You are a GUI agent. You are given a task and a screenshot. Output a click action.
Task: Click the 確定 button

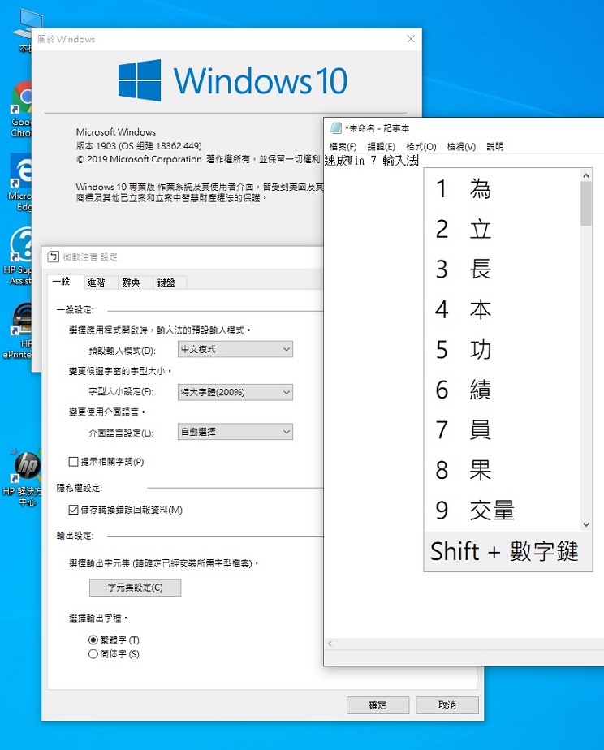coord(377,705)
